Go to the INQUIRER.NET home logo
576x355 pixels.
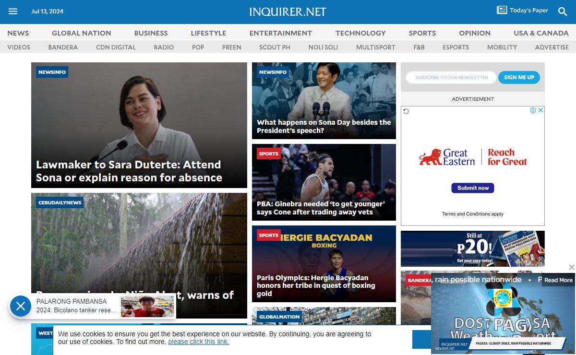(x=288, y=12)
